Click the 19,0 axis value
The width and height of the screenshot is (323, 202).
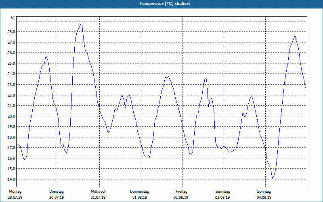click(x=12, y=126)
